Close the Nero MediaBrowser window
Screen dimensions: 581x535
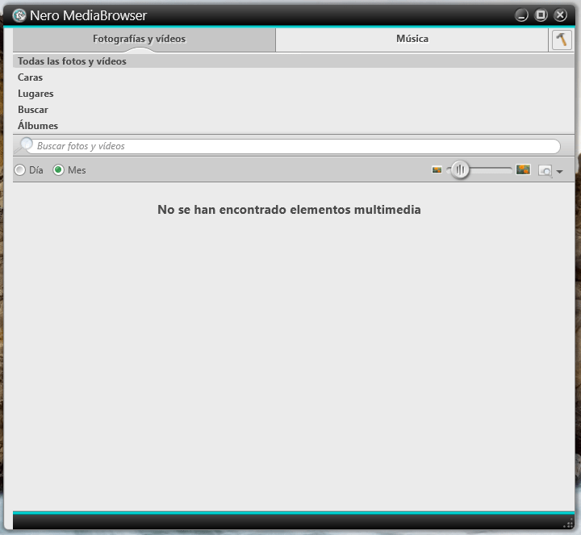[560, 15]
